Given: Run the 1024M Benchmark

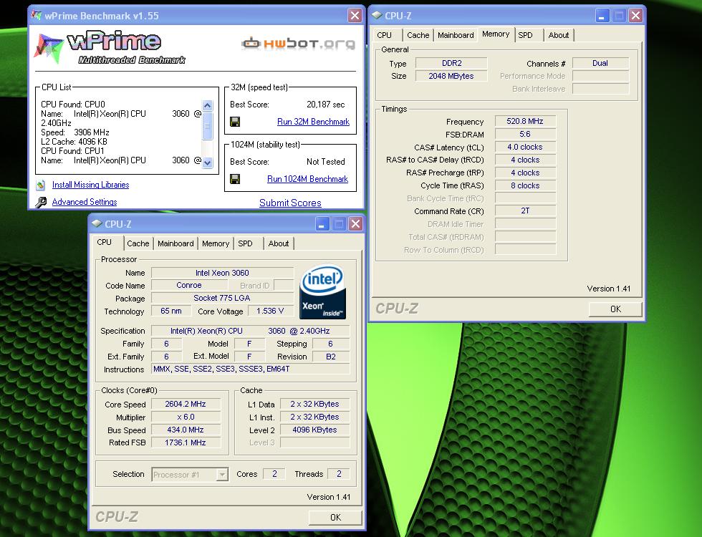Looking at the screenshot, I should click(307, 179).
